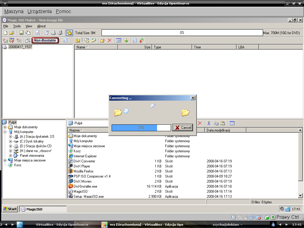Click the 0% total size capacity bar

182,33
